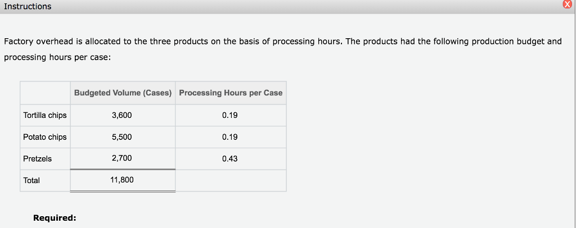Click the 0.43 processing hours cell

[230, 159]
